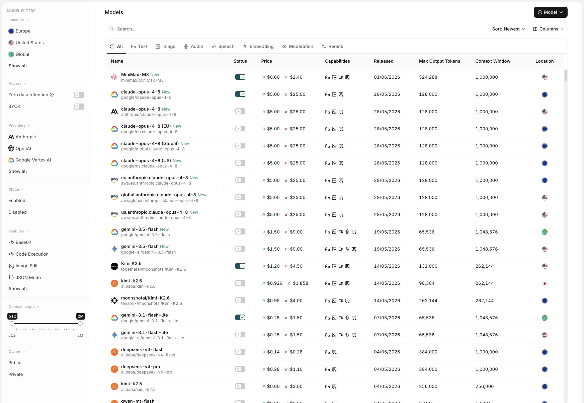Screen dimensions: 584x403
Task: Click the AWS logo for eu.anthropic.claude-opus-4-8
Action: tap(114, 180)
